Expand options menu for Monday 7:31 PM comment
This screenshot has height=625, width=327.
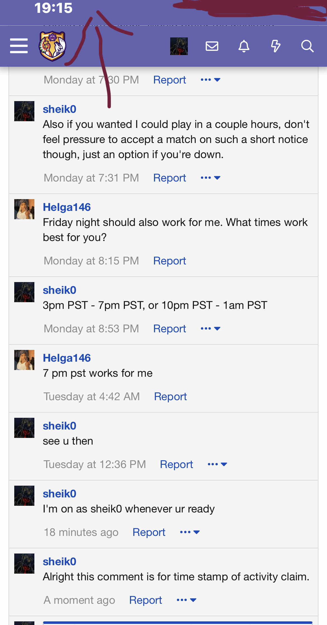tap(210, 178)
